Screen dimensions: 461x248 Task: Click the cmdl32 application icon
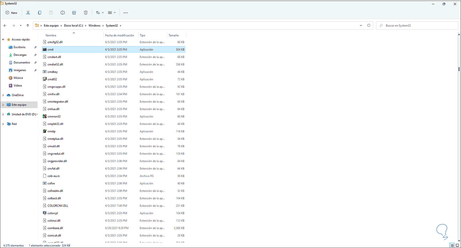[45, 79]
